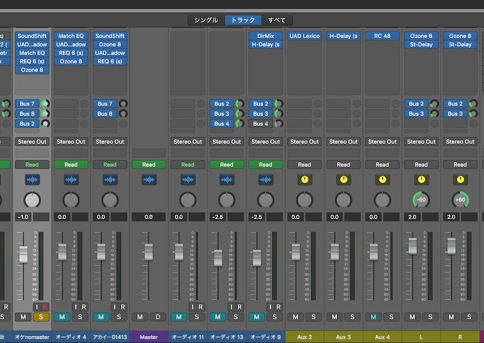This screenshot has height=343, width=484.
Task: Click the yellow aux icon on R strip
Action: [x=460, y=180]
